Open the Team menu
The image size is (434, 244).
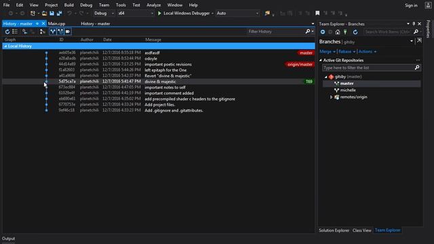pos(104,5)
